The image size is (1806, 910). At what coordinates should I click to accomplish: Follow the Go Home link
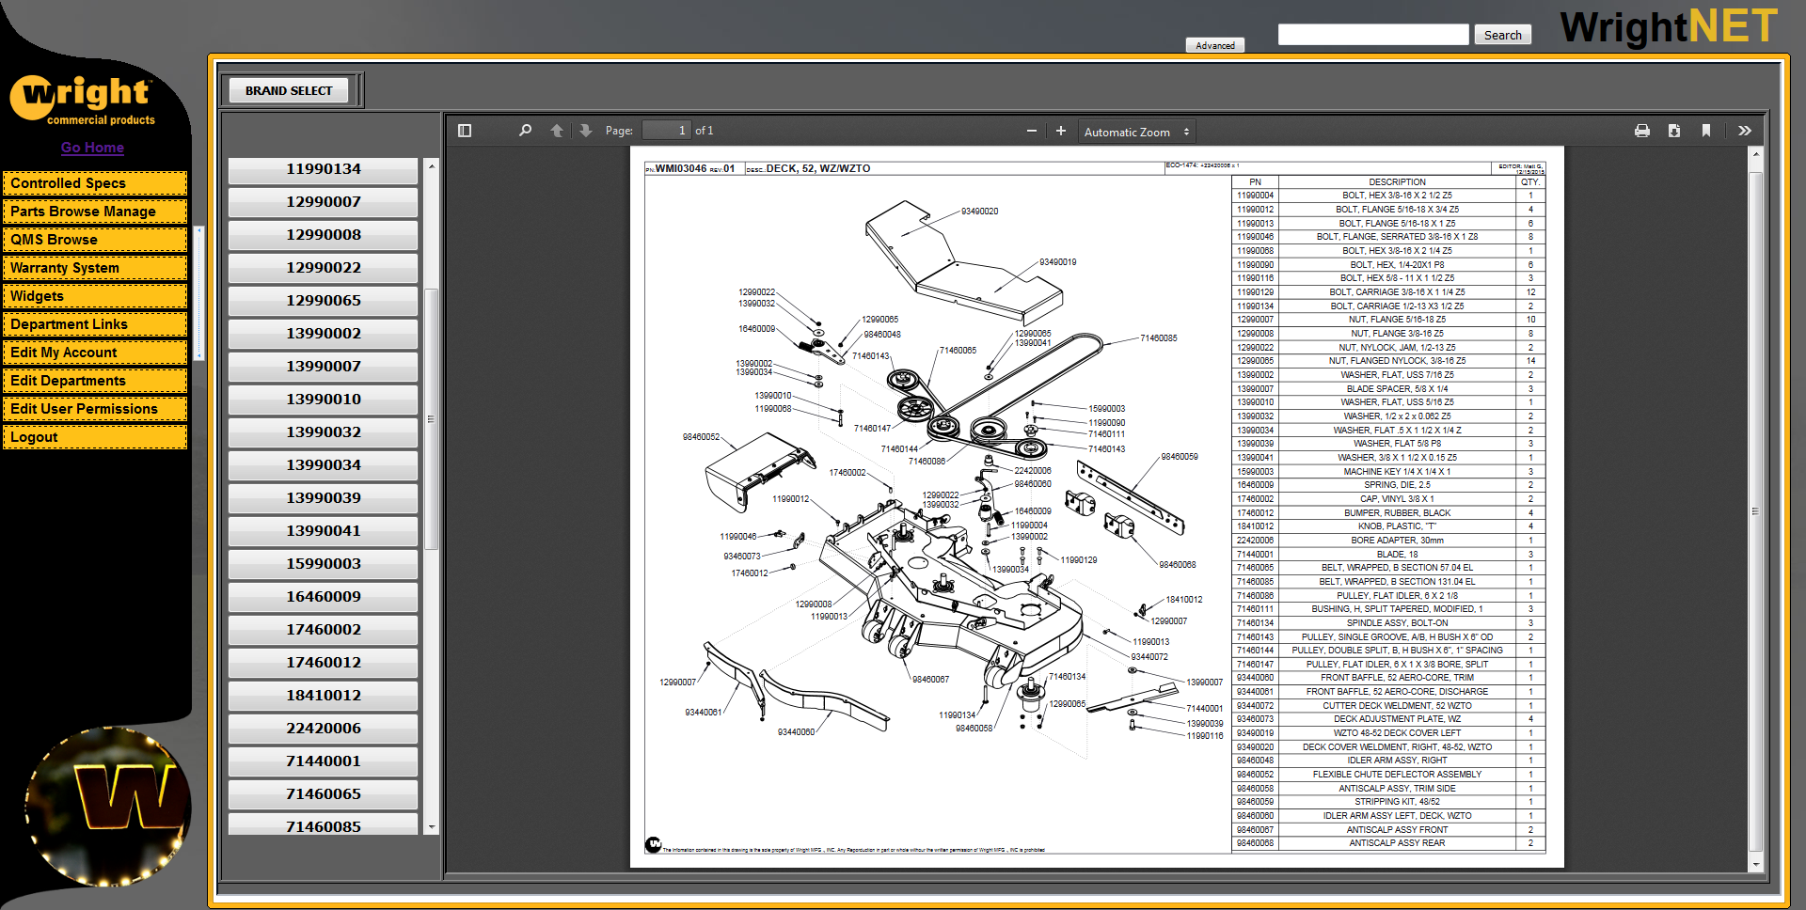coord(92,148)
